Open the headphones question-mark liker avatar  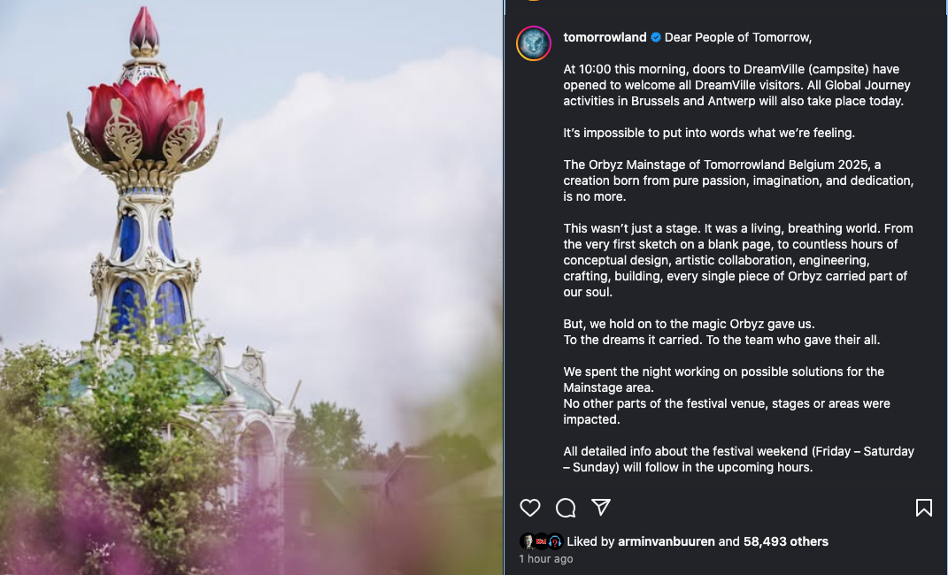555,541
